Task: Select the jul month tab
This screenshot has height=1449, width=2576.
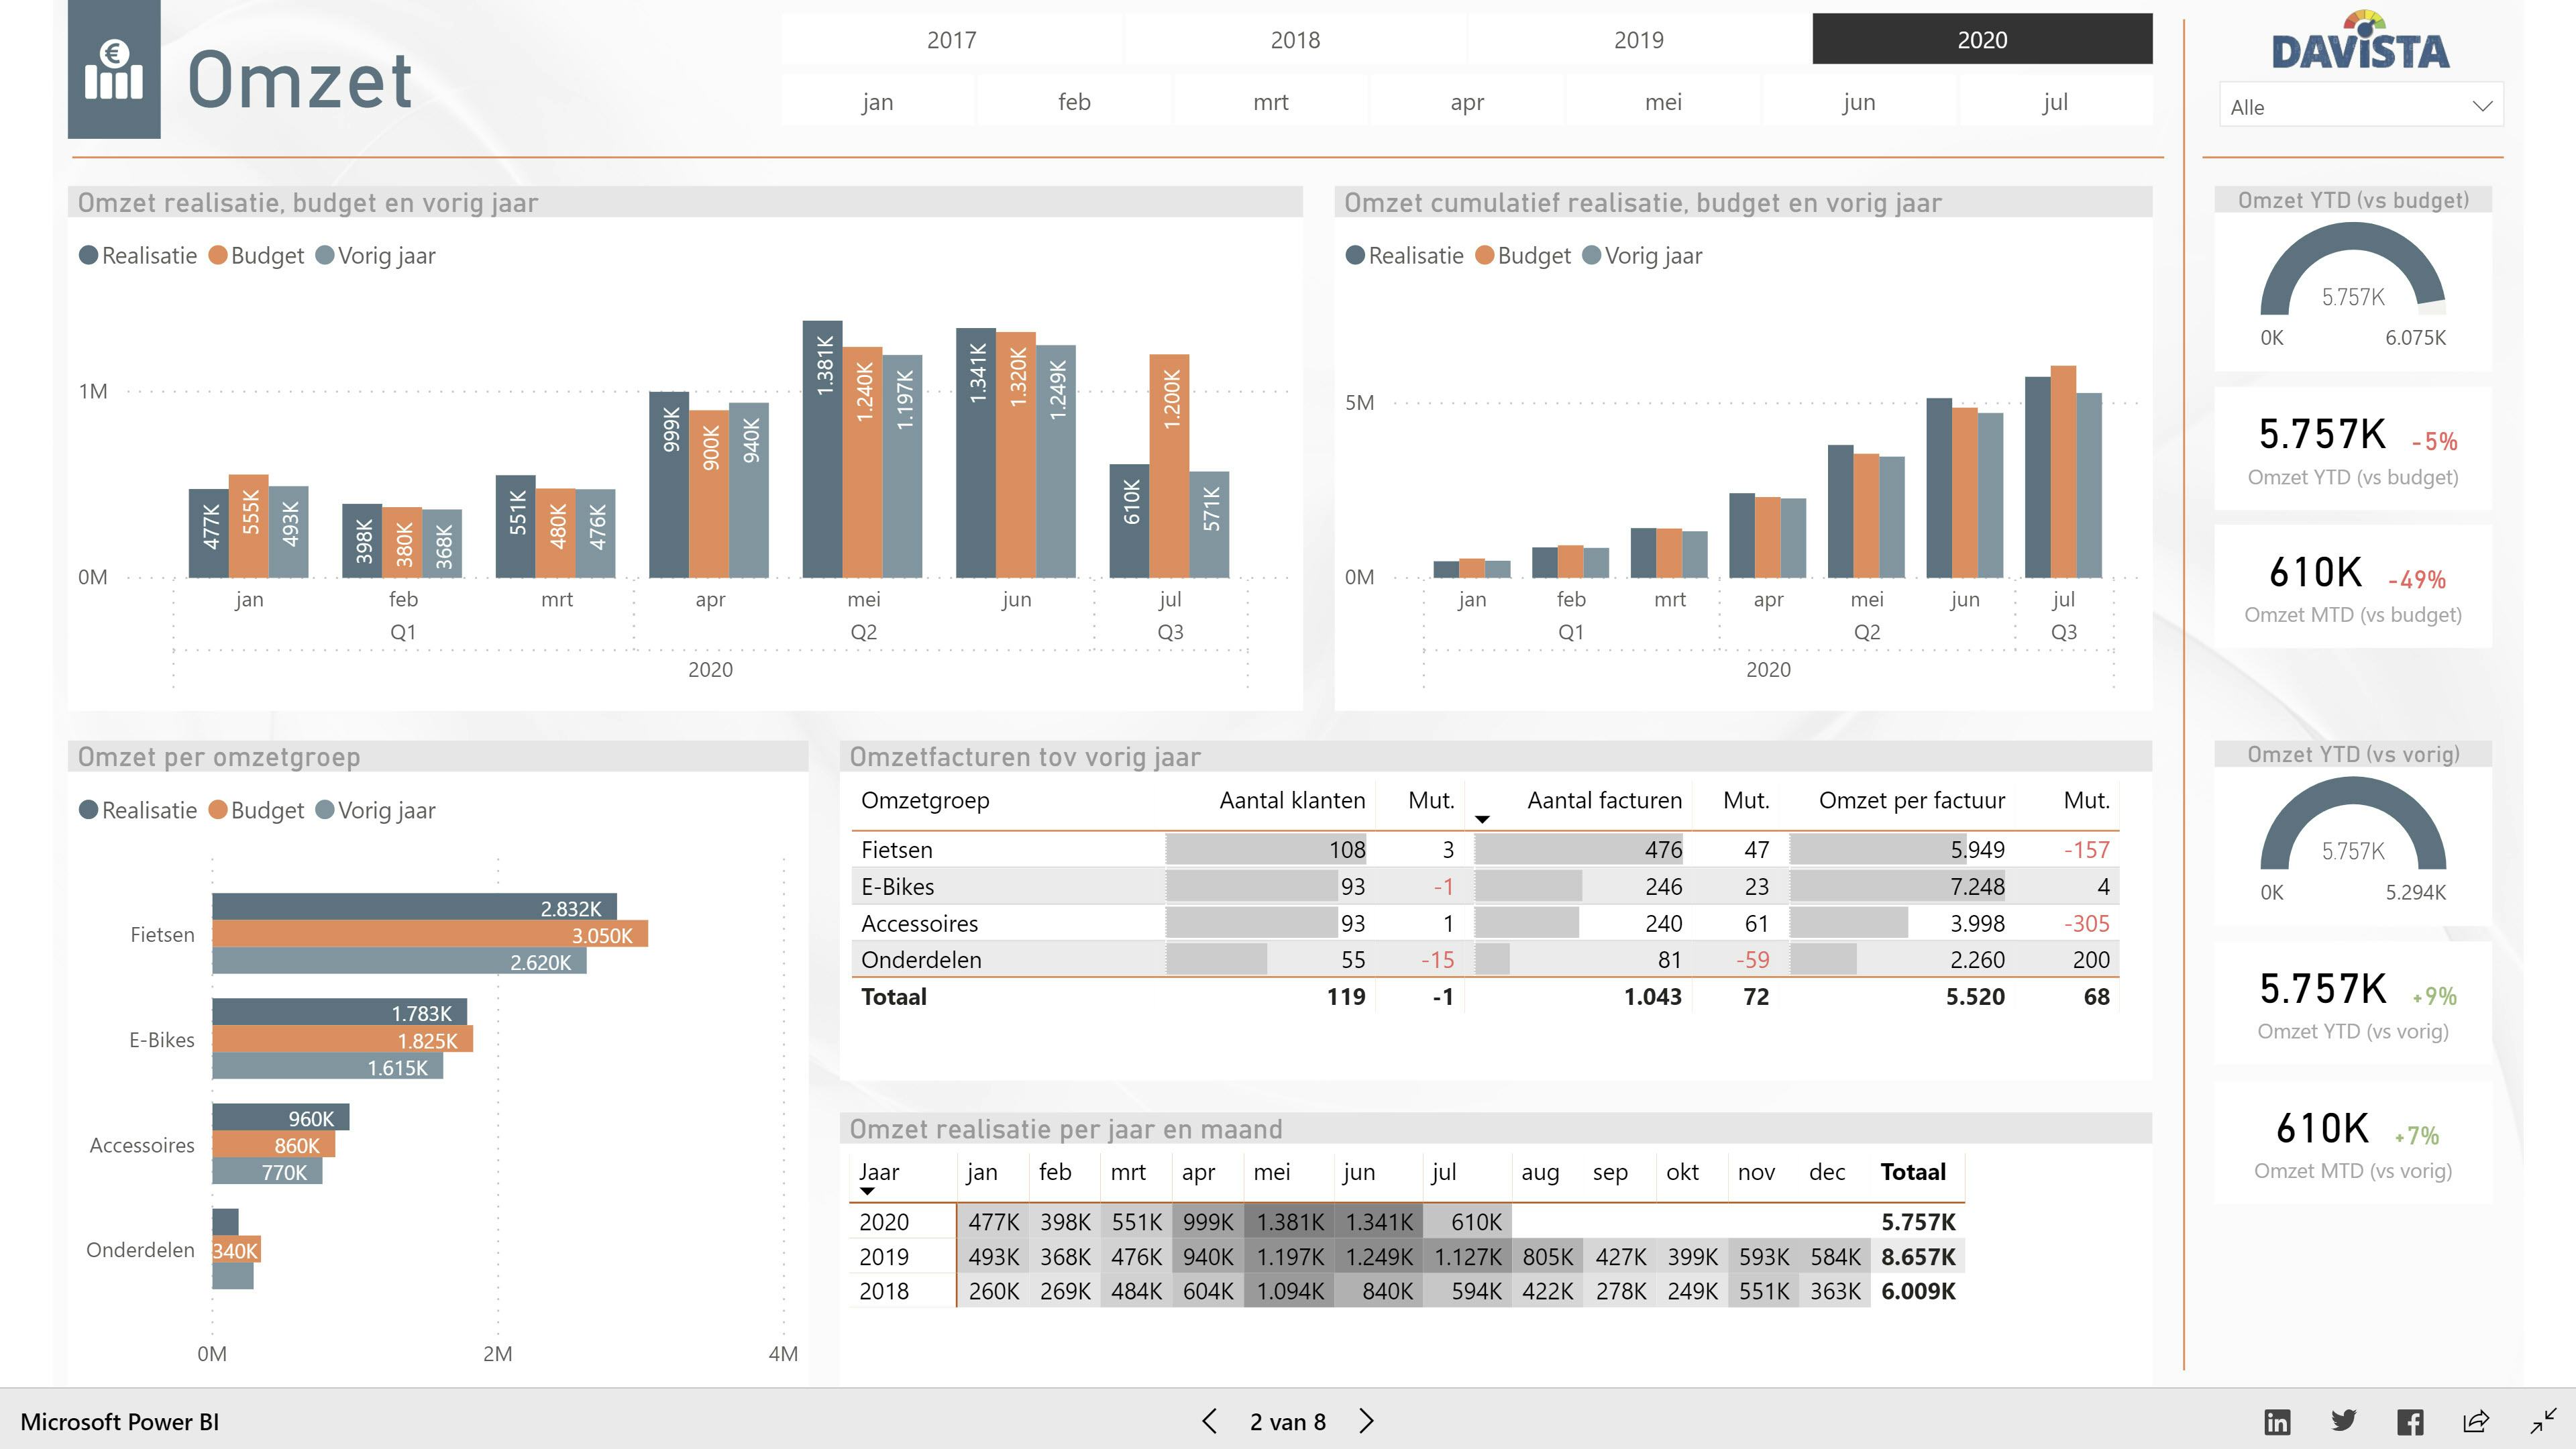Action: coord(2055,102)
